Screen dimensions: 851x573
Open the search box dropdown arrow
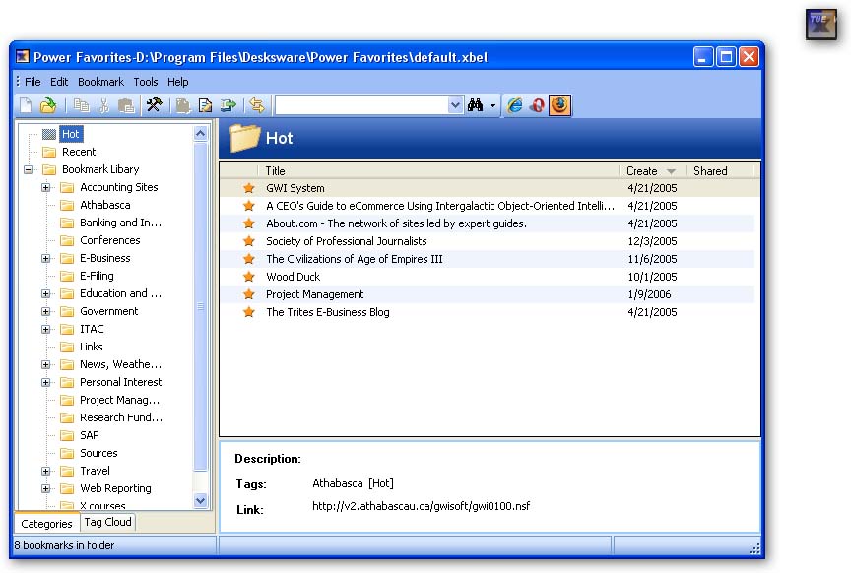[454, 104]
